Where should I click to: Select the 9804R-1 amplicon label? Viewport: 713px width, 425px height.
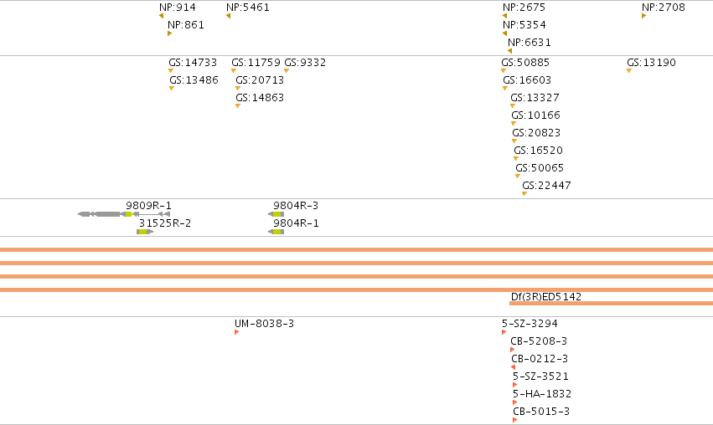click(296, 224)
